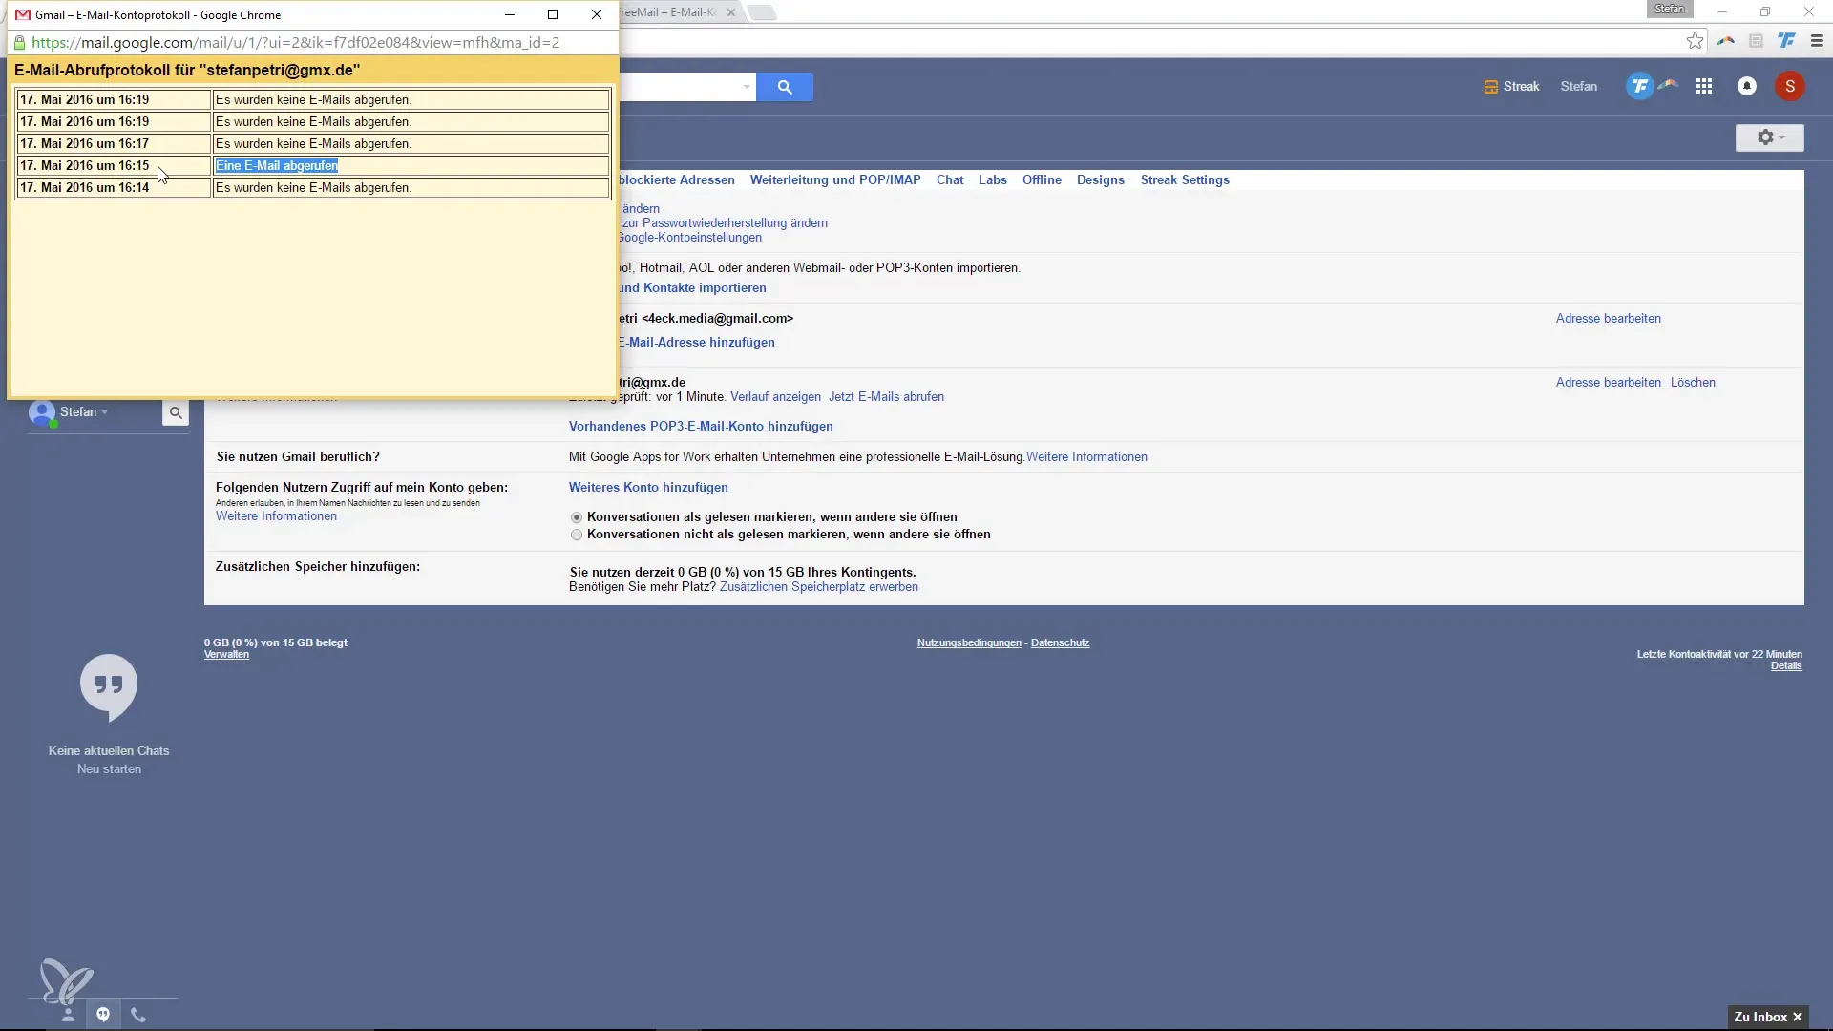Click highlighted 'Eine E-Mail abgerufen' log entry
Image resolution: width=1833 pixels, height=1031 pixels.
[277, 166]
